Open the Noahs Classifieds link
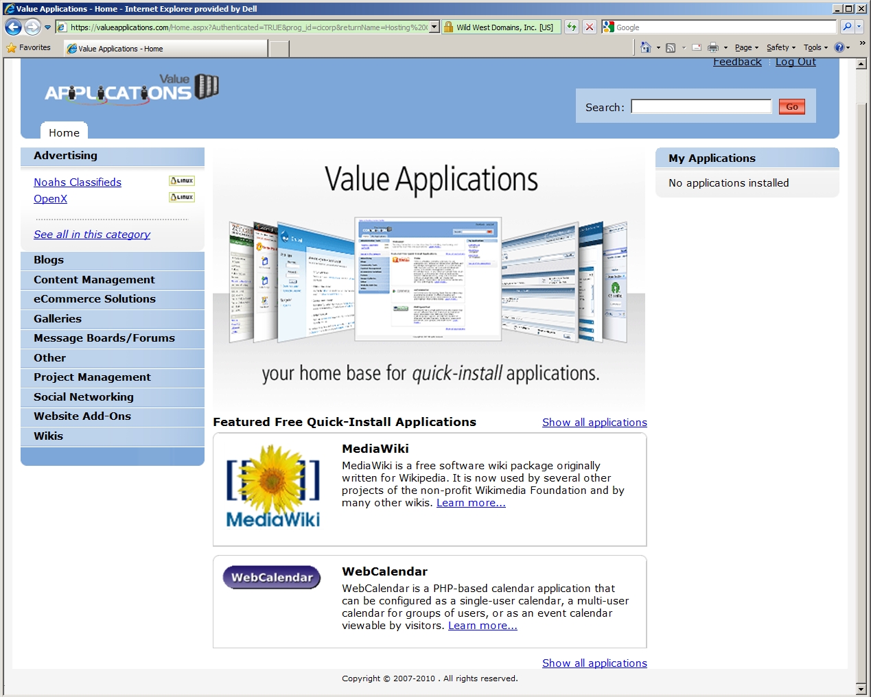This screenshot has height=697, width=871. pyautogui.click(x=78, y=182)
